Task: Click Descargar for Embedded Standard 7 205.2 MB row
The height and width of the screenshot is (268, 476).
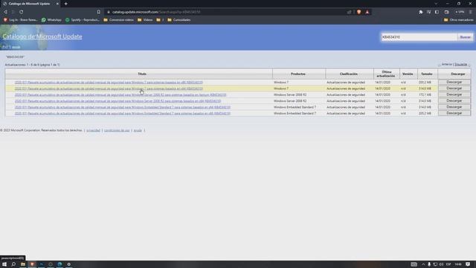Action: [454, 113]
